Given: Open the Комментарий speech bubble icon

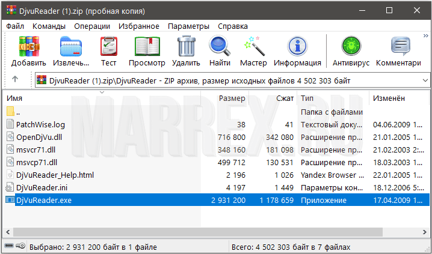Looking at the screenshot, I should 400,46.
